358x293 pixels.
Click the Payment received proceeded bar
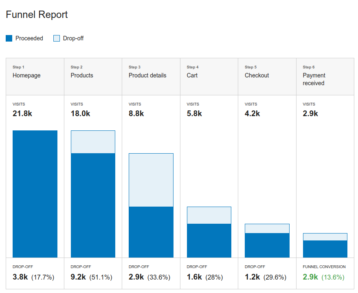pyautogui.click(x=325, y=249)
